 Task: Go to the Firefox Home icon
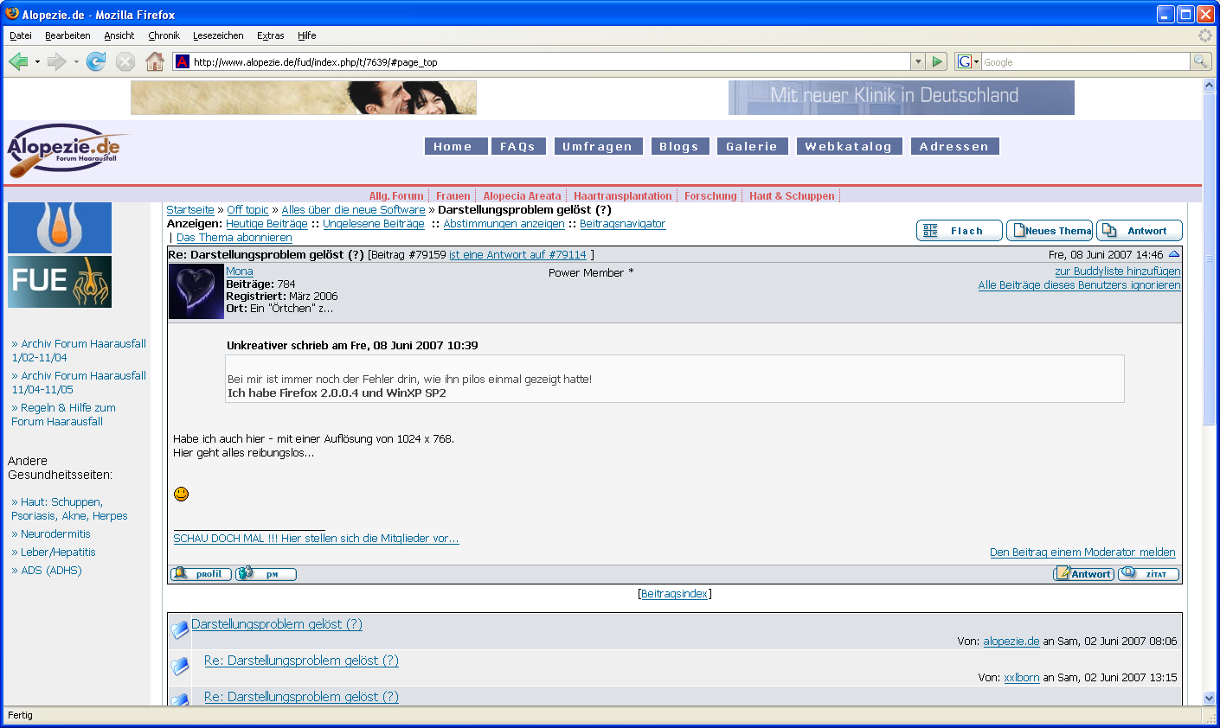pos(155,61)
